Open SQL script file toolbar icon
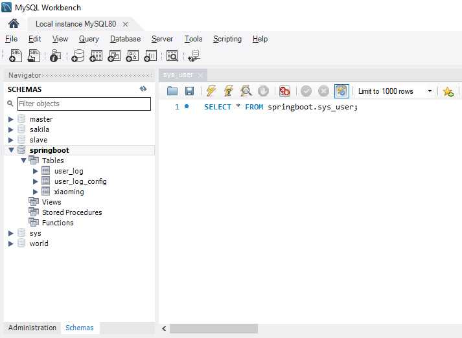This screenshot has width=462, height=338. [x=34, y=56]
